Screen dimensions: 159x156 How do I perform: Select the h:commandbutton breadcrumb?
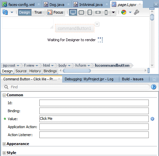(112, 65)
